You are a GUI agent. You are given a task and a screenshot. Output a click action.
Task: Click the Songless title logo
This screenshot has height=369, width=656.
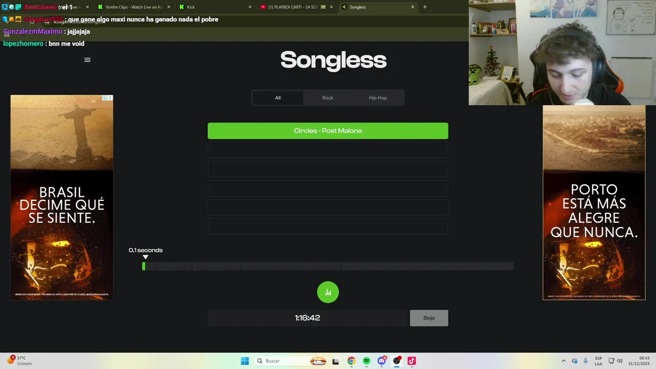click(333, 60)
